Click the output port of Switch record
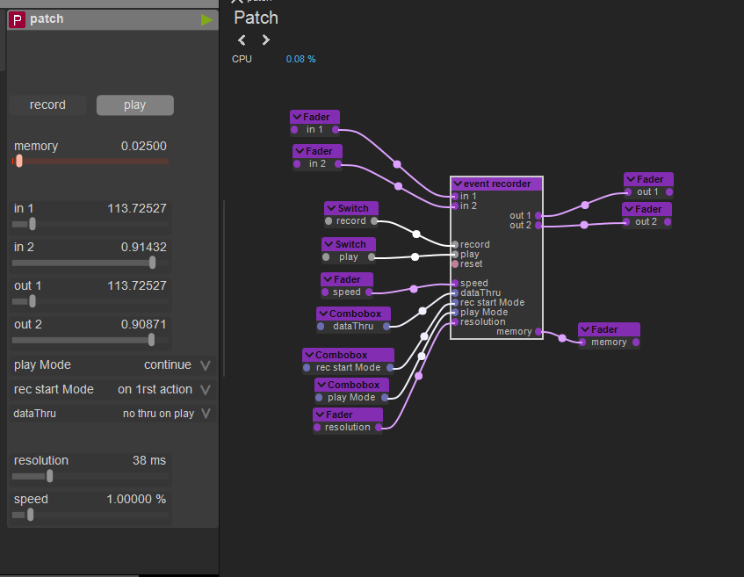The width and height of the screenshot is (744, 577). point(375,221)
